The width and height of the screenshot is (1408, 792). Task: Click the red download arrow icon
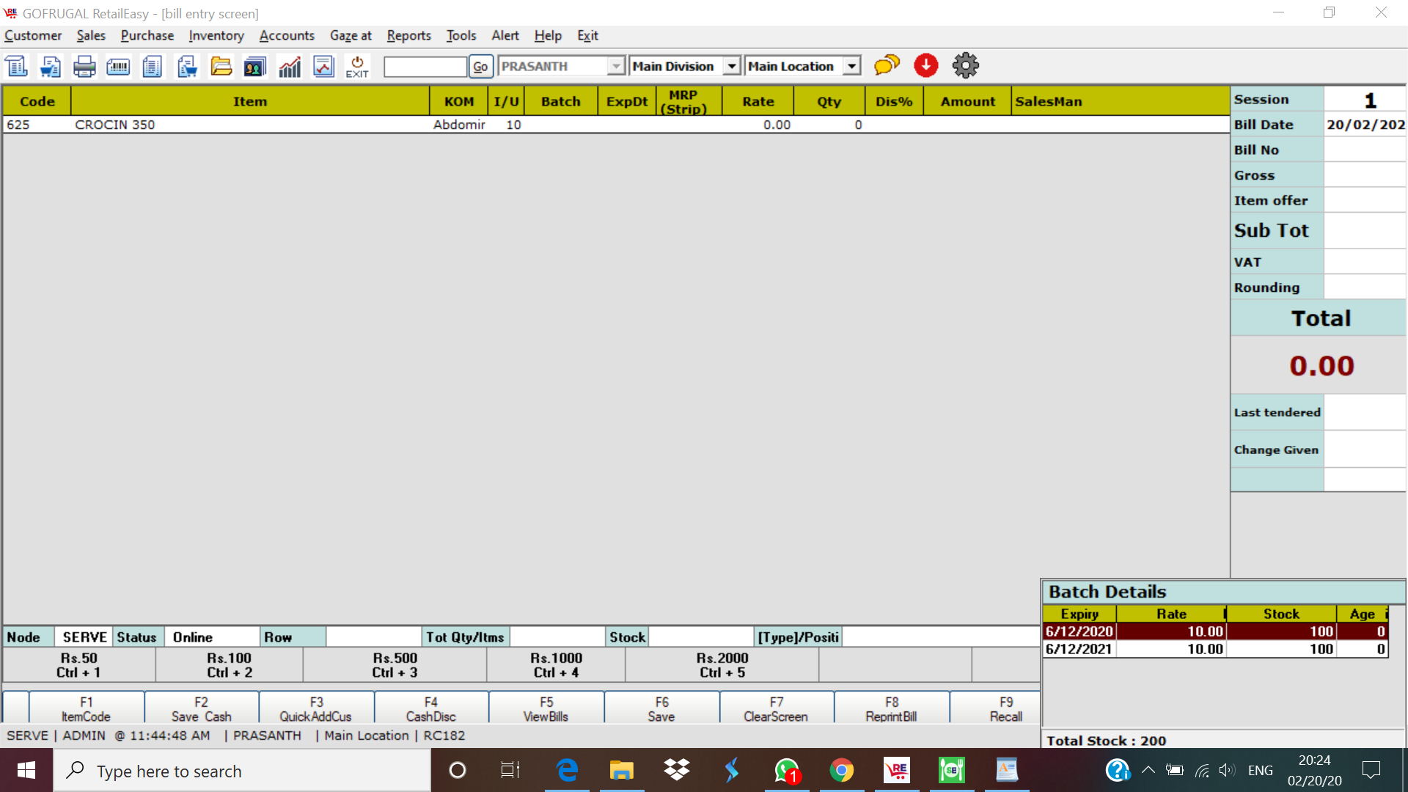point(926,66)
